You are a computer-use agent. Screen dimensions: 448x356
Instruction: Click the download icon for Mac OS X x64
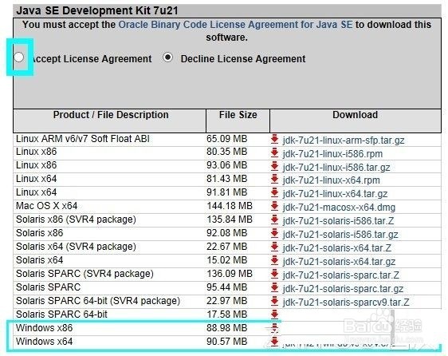(x=274, y=206)
